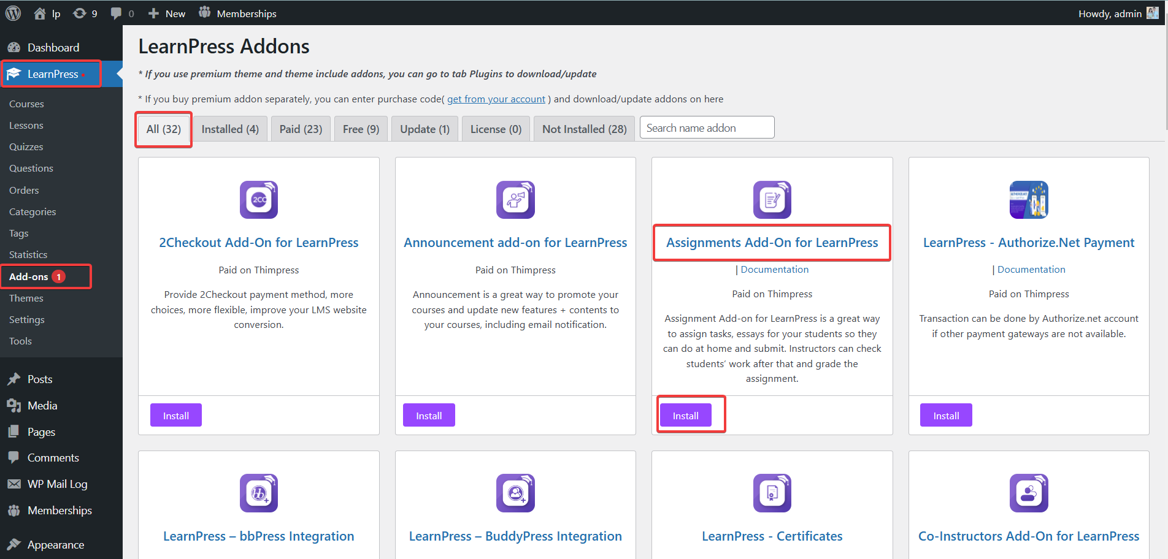This screenshot has width=1168, height=559.
Task: Click the Pages sidebar icon
Action: click(x=13, y=432)
